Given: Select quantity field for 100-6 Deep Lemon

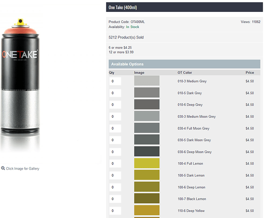Looking at the screenshot, I should point(115,187).
